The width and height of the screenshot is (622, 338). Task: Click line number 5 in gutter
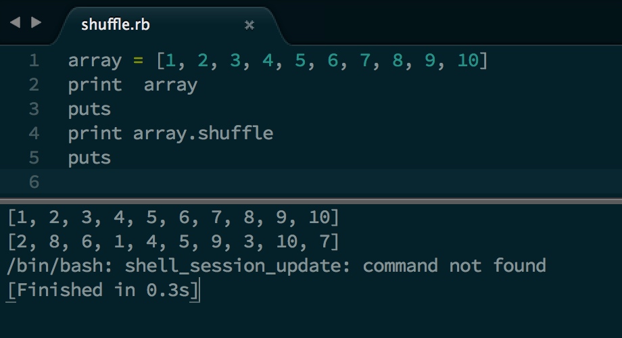tap(34, 158)
